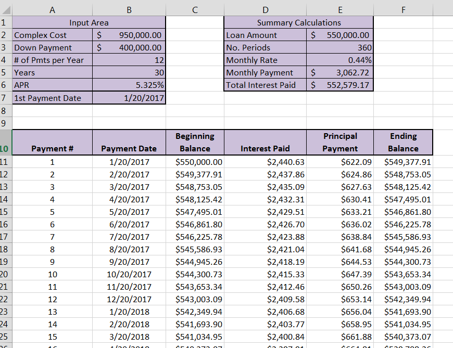The height and width of the screenshot is (348, 453).
Task: Click the 'Payment #' table header
Action: point(52,142)
